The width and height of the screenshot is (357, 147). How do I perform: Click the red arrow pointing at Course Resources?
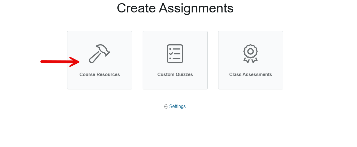[x=60, y=61]
